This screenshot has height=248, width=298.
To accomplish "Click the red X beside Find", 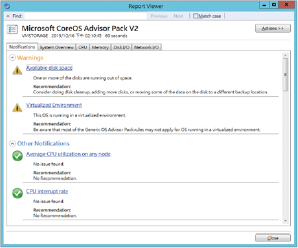I will click(x=8, y=16).
